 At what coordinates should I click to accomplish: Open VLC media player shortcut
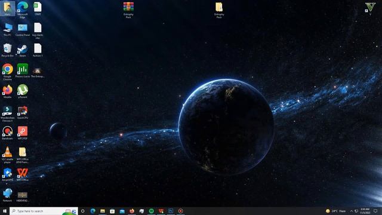(7, 155)
